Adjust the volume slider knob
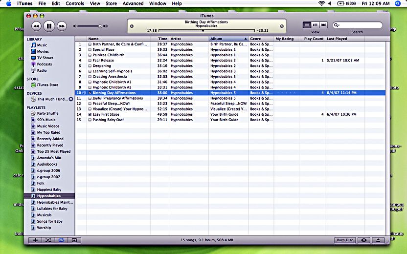The image size is (407, 254). click(100, 26)
